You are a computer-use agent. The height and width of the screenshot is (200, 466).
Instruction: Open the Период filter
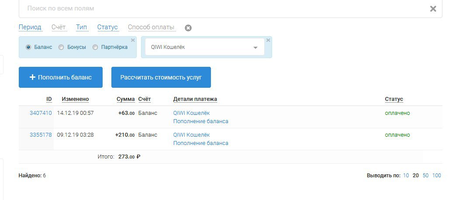pyautogui.click(x=30, y=28)
